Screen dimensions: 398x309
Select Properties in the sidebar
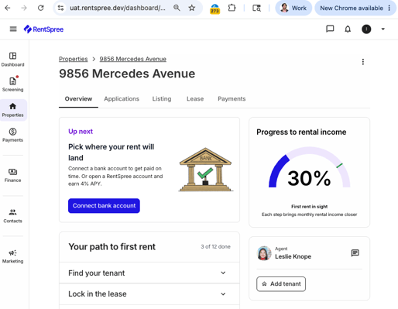tap(13, 110)
